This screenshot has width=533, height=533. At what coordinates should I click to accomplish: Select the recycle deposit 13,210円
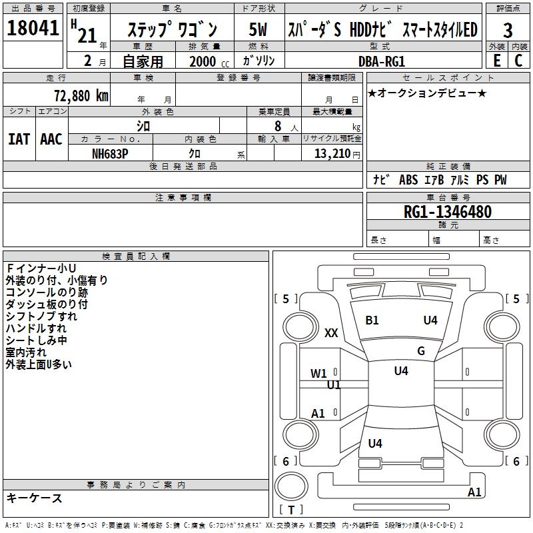tap(337, 154)
